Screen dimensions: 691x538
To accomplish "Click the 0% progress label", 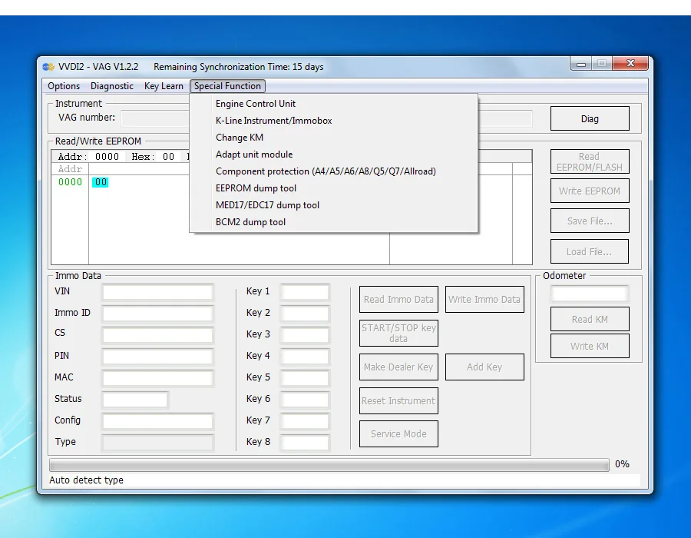I will pos(622,464).
